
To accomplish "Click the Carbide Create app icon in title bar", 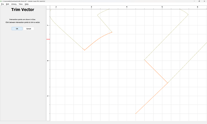I will (1, 1).
